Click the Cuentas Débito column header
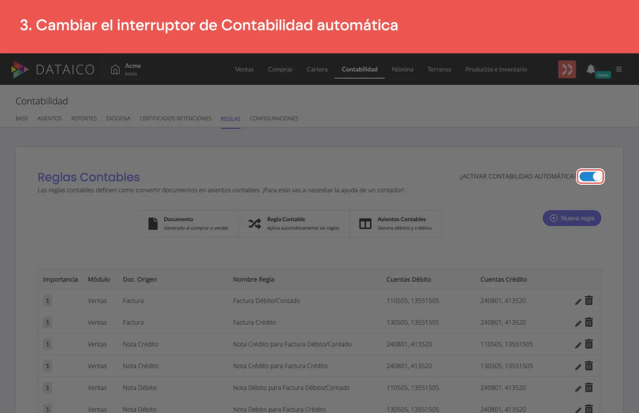This screenshot has width=639, height=413. pyautogui.click(x=408, y=280)
